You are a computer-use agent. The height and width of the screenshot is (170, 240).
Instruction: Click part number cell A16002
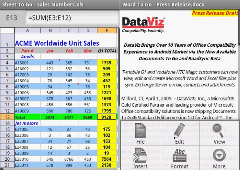[27, 69]
